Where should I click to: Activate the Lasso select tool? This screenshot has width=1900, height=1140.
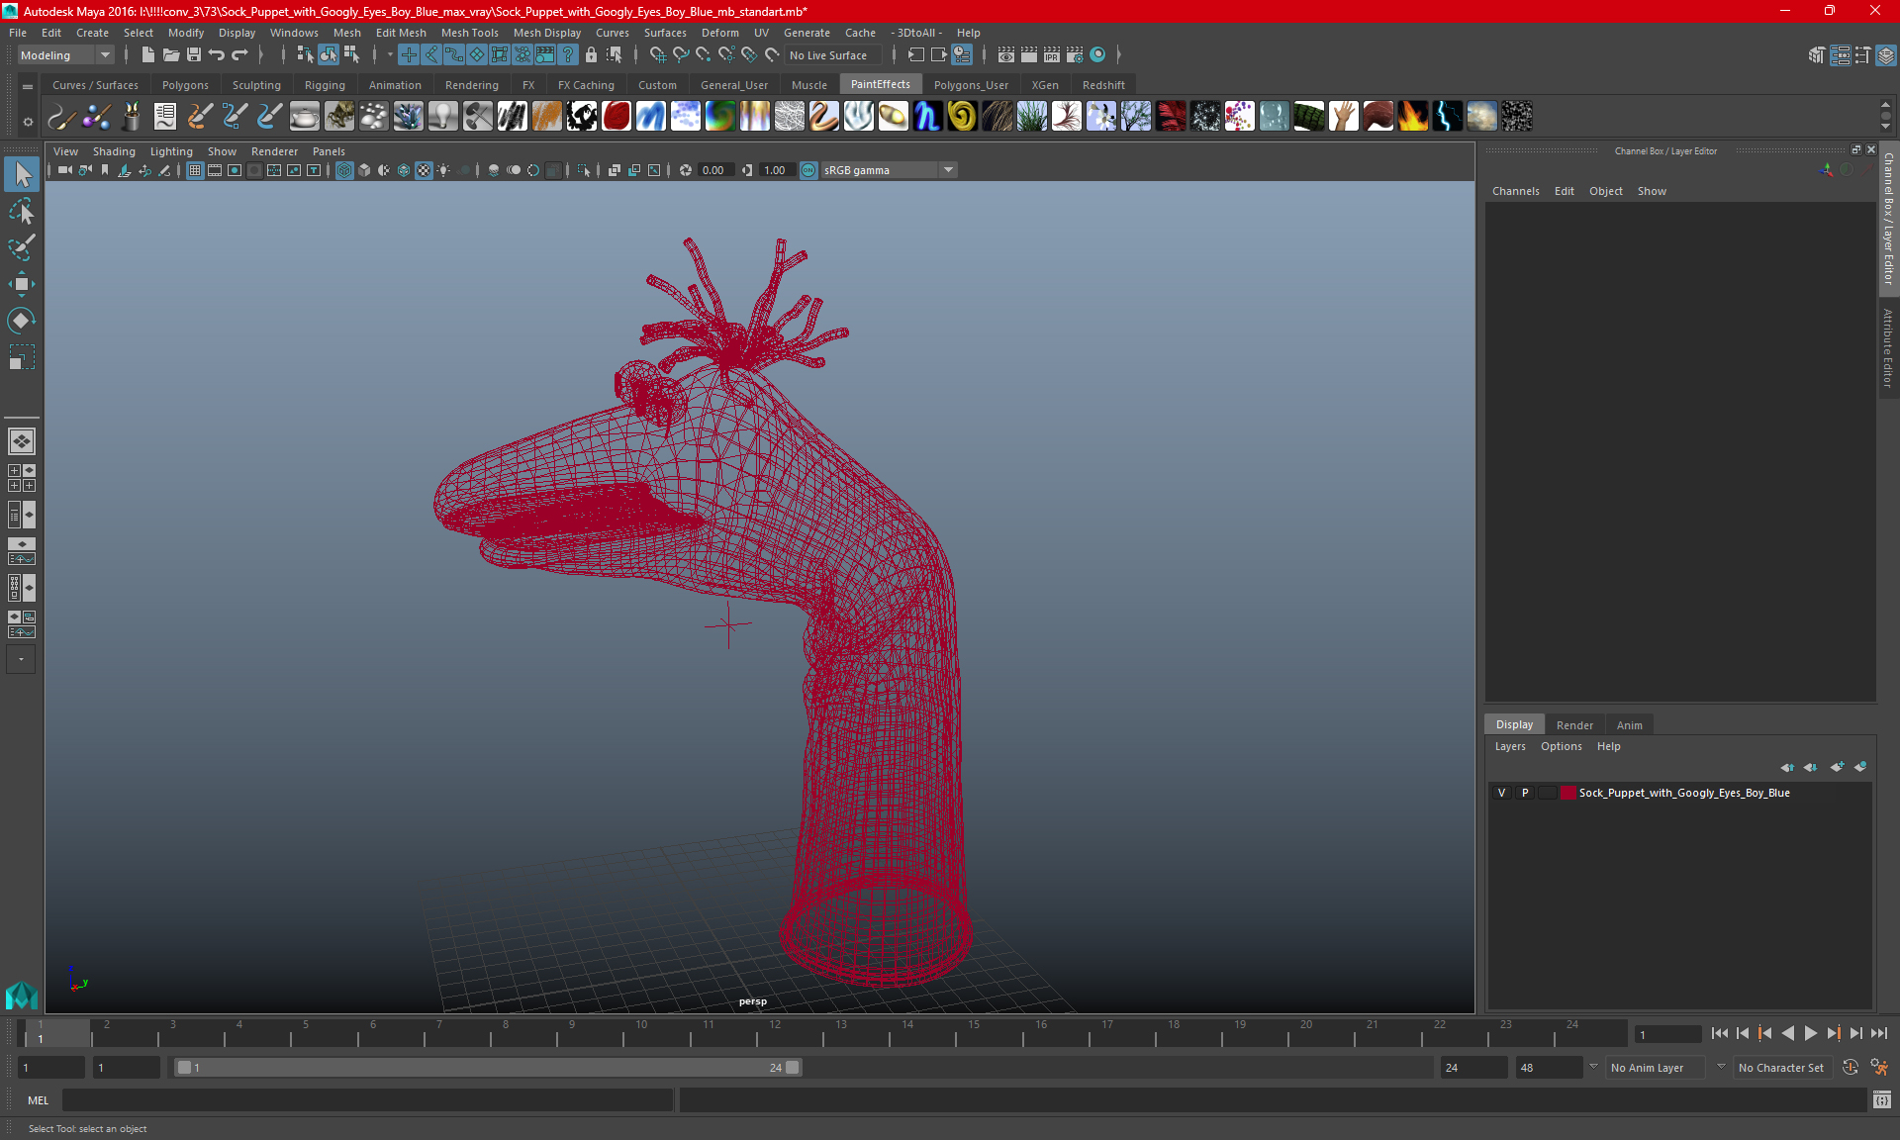[22, 212]
